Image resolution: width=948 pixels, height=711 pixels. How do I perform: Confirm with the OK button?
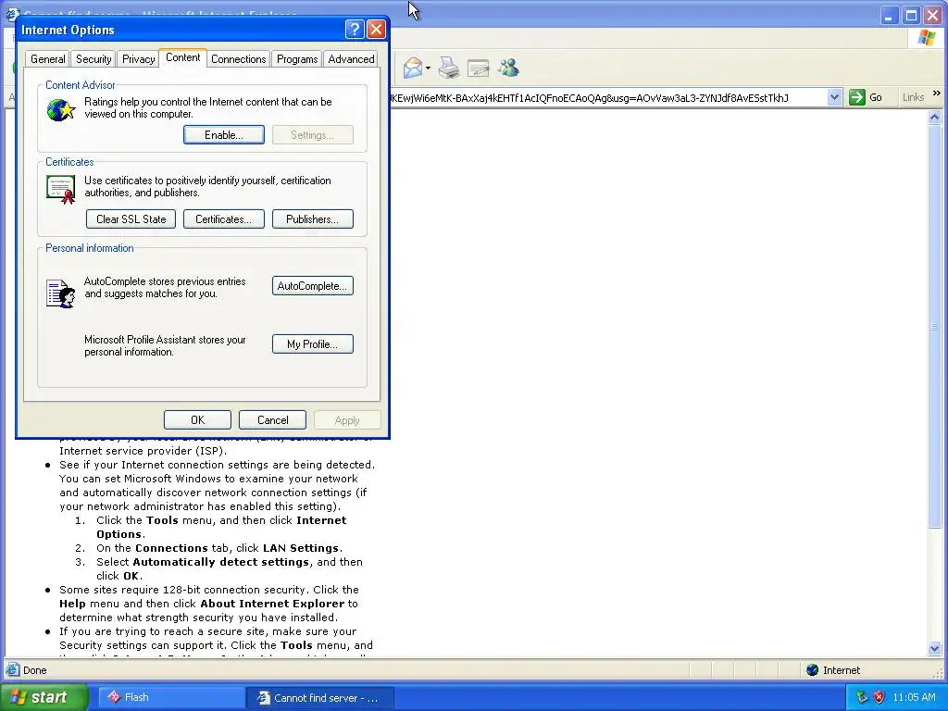pyautogui.click(x=198, y=419)
